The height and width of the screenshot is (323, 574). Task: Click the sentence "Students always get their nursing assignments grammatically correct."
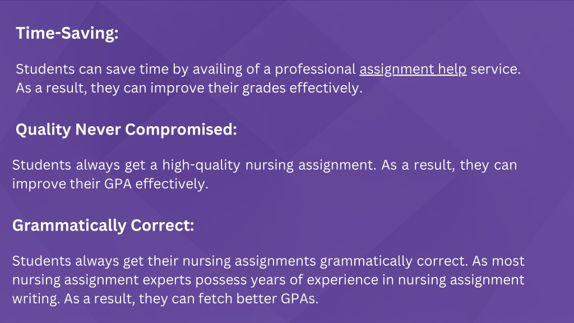coord(240,261)
